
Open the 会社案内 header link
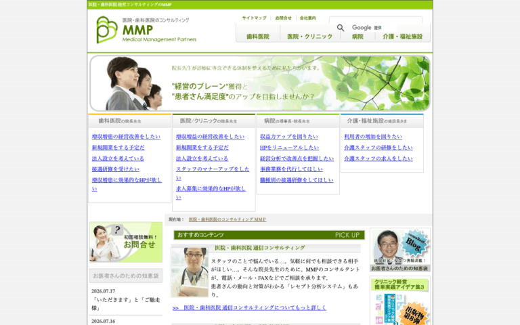(308, 18)
